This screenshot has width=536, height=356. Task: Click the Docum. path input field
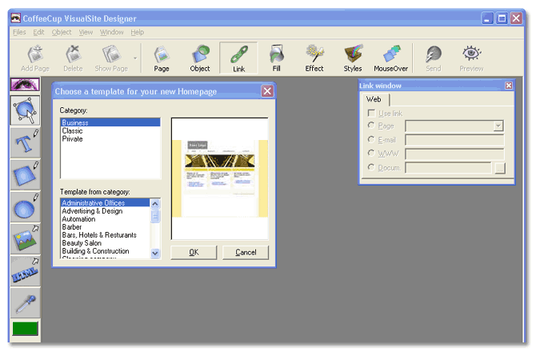coord(448,168)
